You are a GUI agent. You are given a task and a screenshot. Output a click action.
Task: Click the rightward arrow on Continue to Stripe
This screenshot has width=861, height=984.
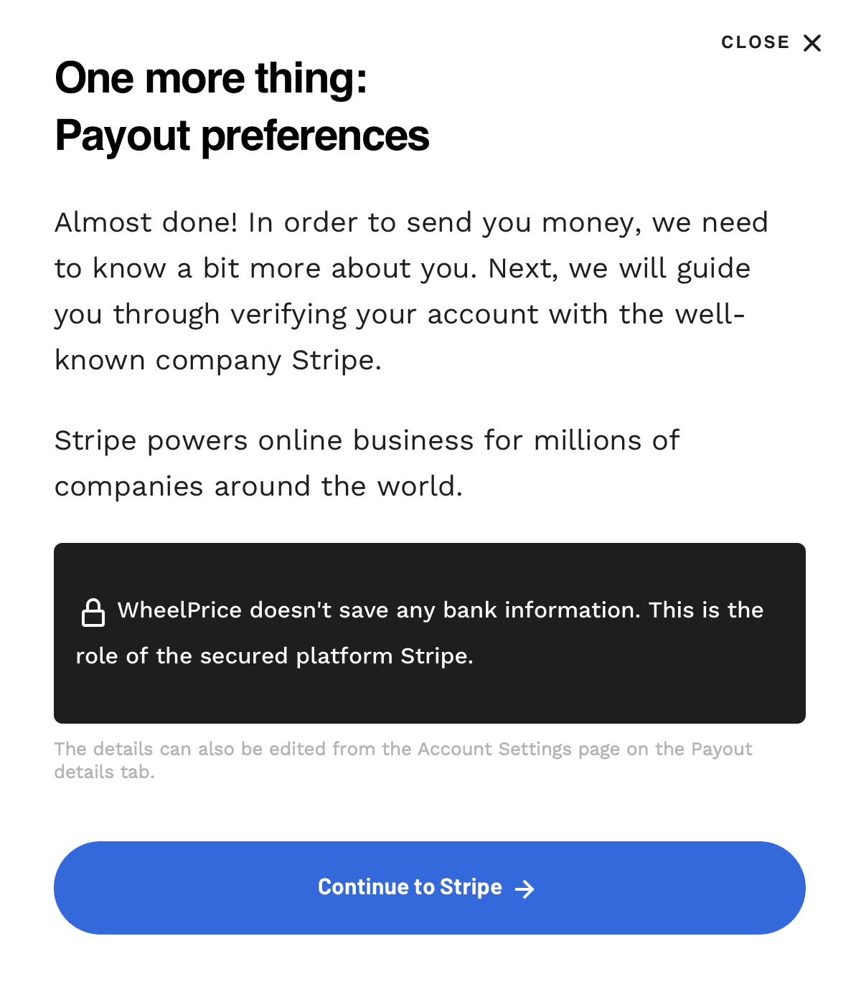click(x=524, y=888)
